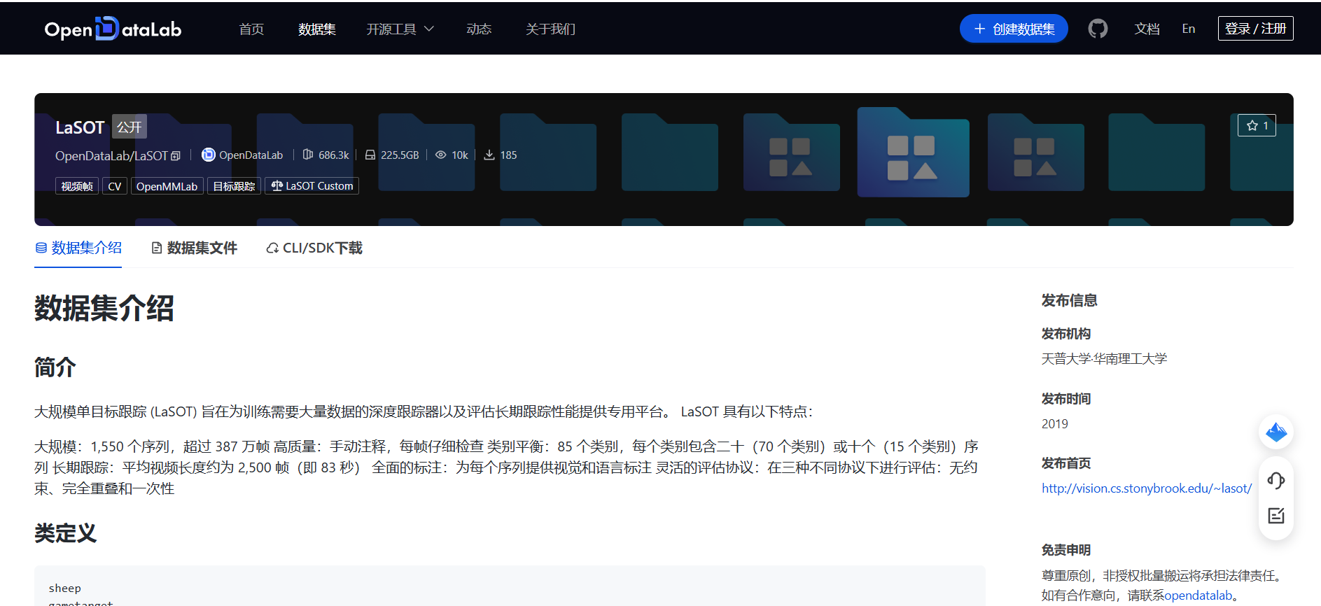Click the 类定义 heading
Viewport: 1321px width, 606px height.
tap(66, 533)
